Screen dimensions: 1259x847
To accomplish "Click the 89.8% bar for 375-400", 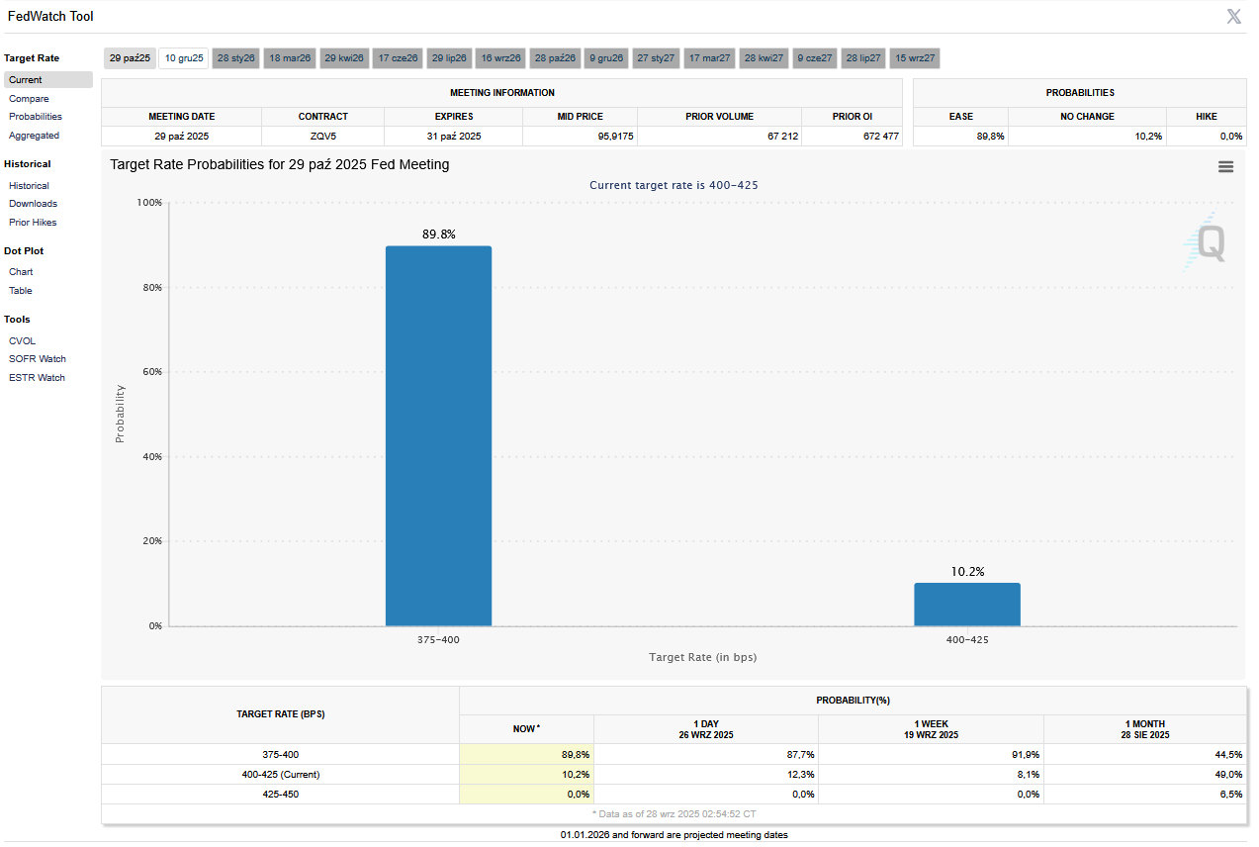I will pyautogui.click(x=438, y=435).
